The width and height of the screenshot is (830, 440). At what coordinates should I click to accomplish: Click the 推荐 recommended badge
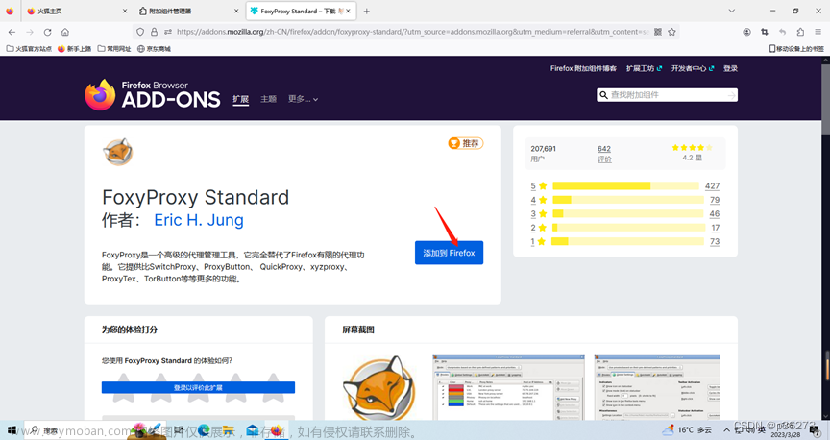(466, 143)
